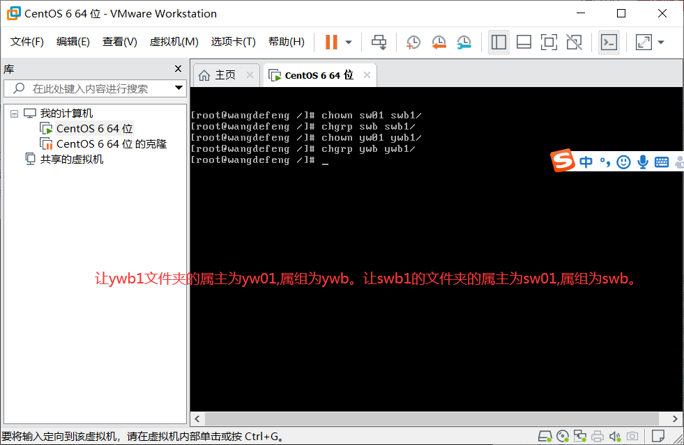Activate Sogou voice input microphone
Viewport: 684px width, 445px height.
coord(642,162)
